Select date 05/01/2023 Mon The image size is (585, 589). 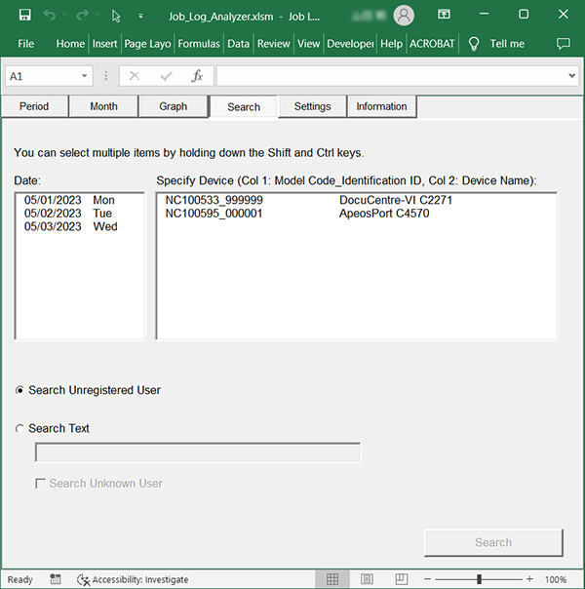(x=80, y=200)
